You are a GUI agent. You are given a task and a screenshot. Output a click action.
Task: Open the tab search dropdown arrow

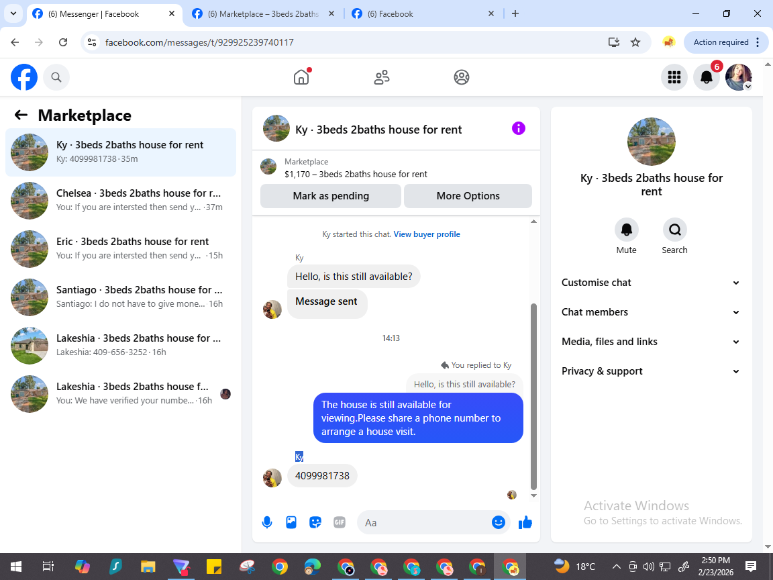(13, 14)
